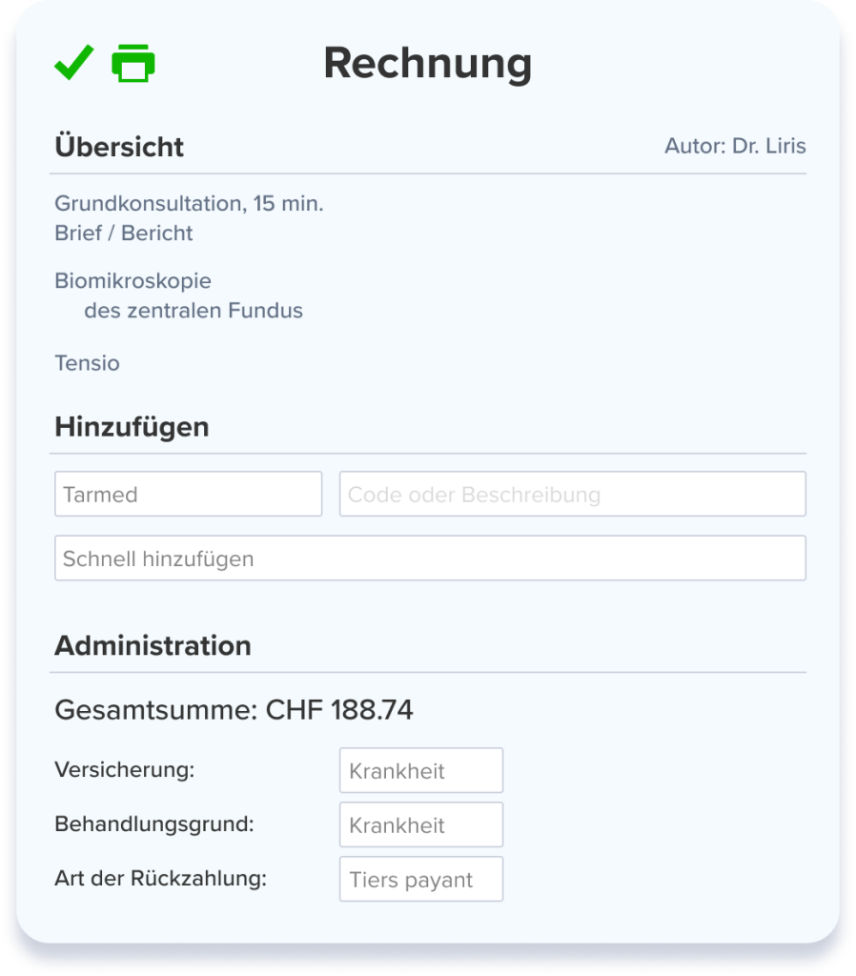Select the Brief / Bericht entry
Image resolution: width=856 pixels, height=976 pixels.
(x=124, y=234)
